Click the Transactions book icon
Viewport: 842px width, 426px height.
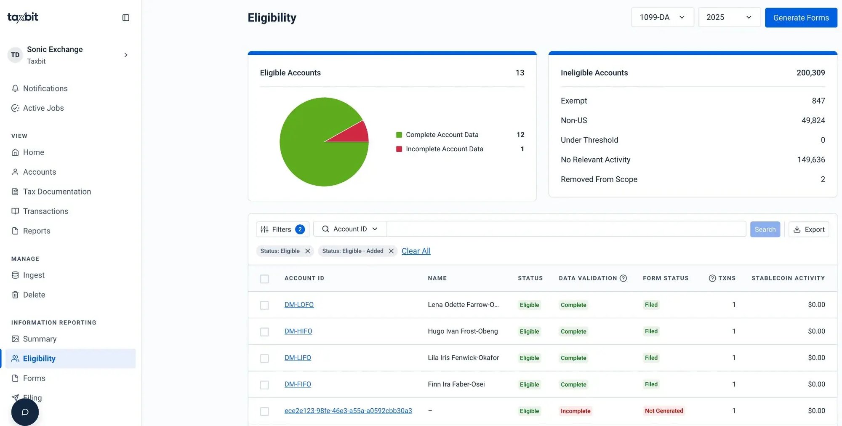click(x=15, y=211)
